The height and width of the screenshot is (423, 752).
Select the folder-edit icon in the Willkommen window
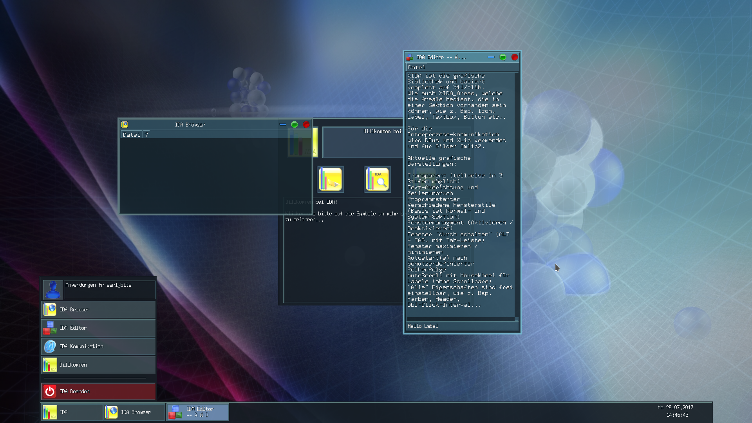330,179
